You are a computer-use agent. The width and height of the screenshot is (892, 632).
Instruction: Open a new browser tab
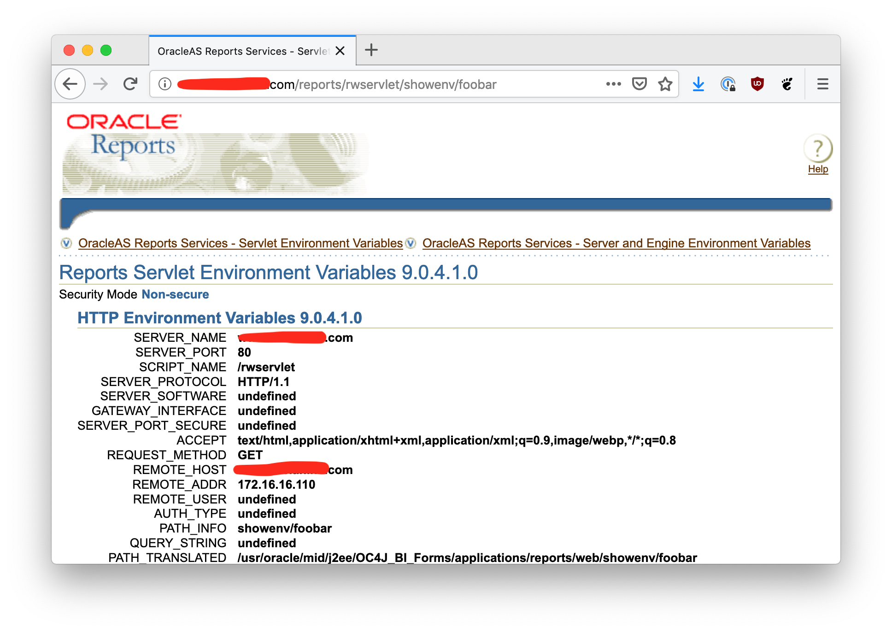(371, 50)
